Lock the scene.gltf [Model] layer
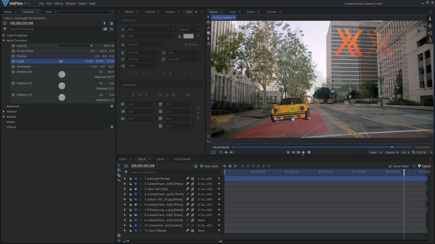Image resolution: width=435 pixels, height=244 pixels. tap(130, 179)
